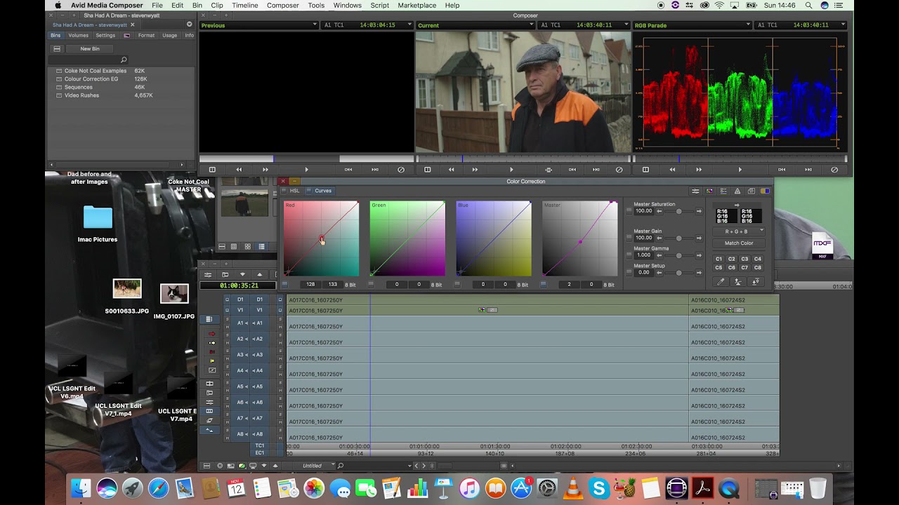Open VLC from the Dock
The height and width of the screenshot is (505, 899).
[x=573, y=487]
